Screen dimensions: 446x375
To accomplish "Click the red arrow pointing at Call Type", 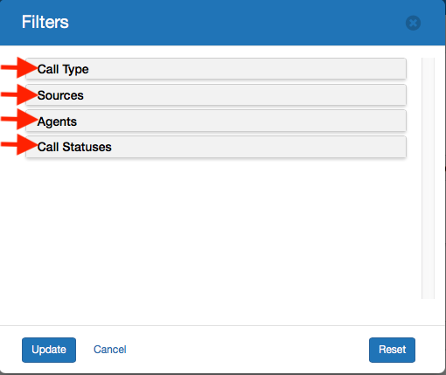I will click(x=19, y=68).
